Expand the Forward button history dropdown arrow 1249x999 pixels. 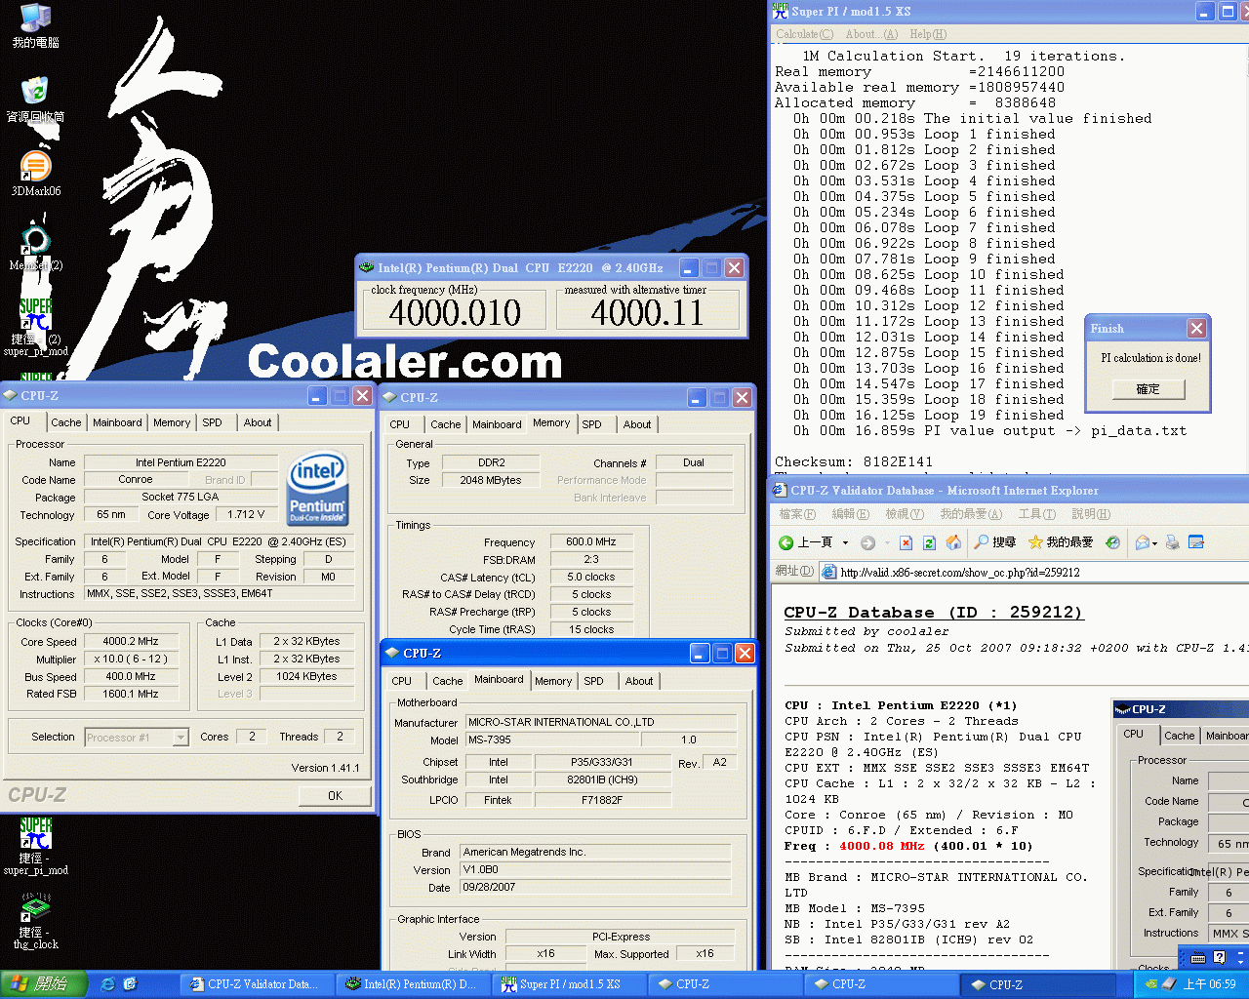pos(887,542)
